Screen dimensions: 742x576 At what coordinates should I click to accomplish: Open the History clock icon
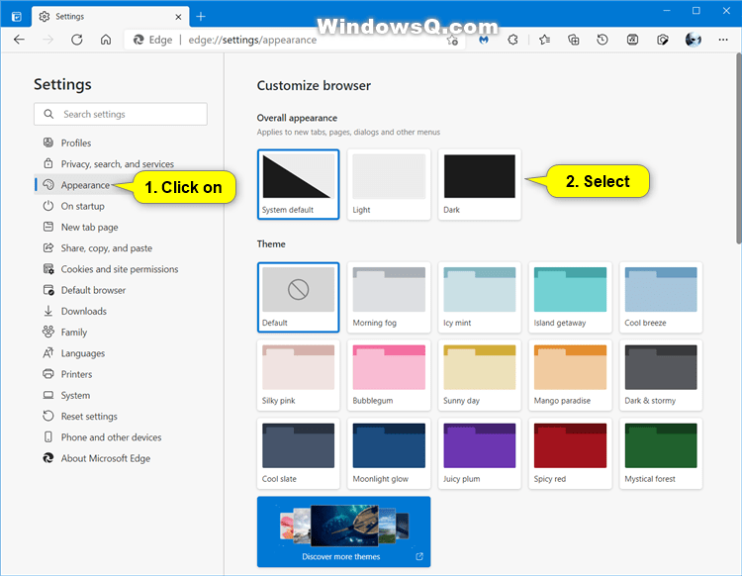pos(603,40)
